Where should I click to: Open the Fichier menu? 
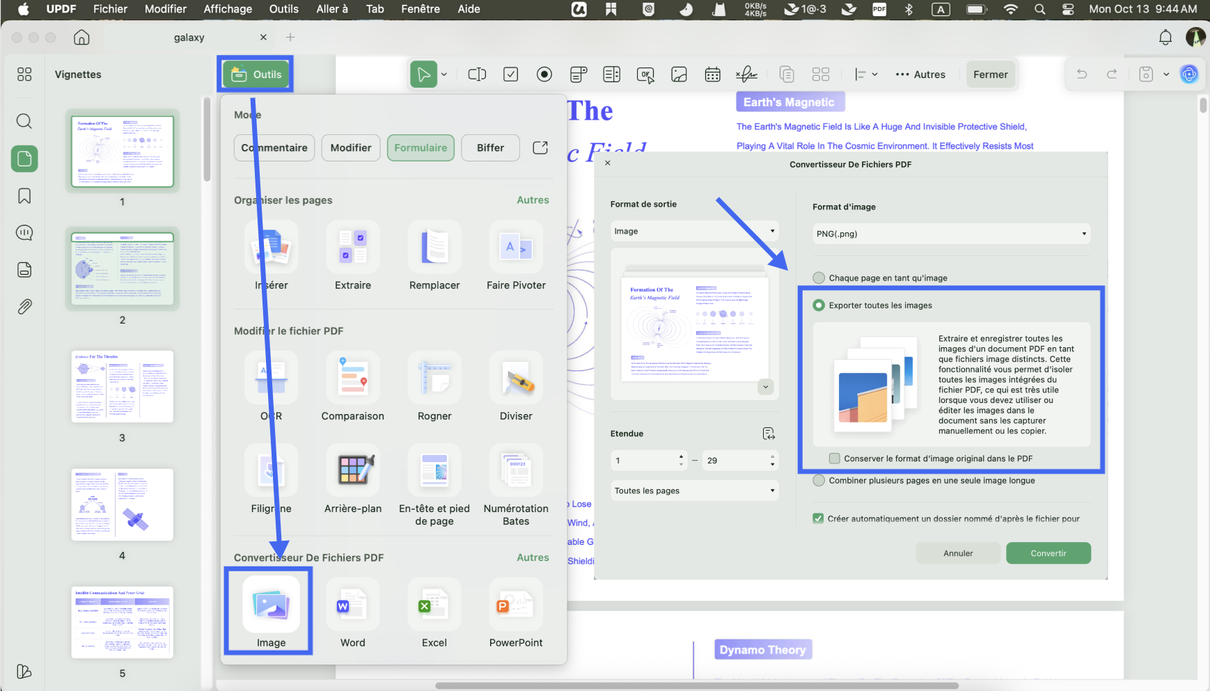point(111,9)
